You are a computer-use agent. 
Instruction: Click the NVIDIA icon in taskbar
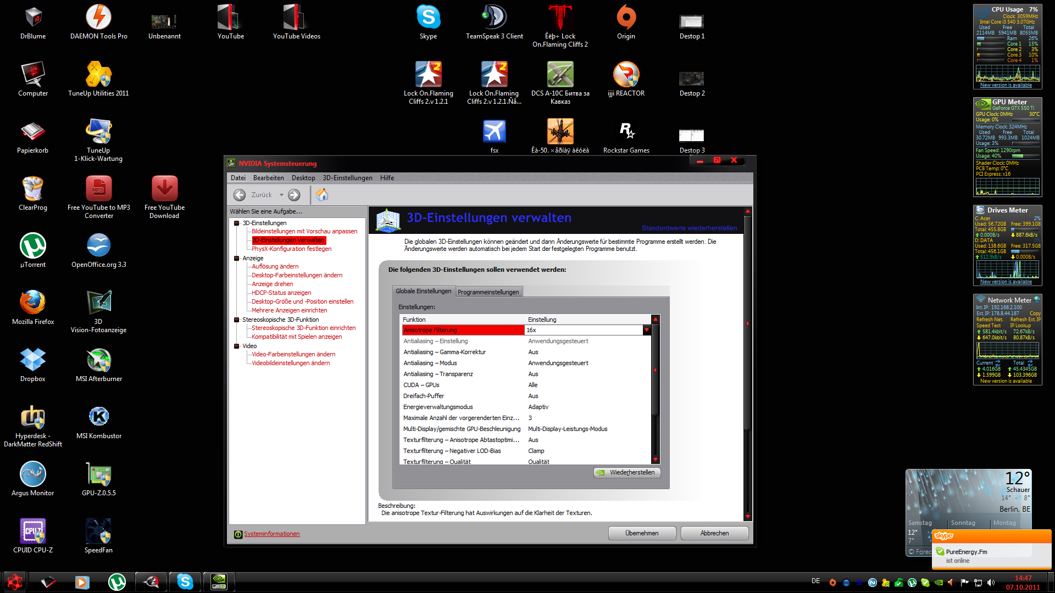tap(219, 581)
